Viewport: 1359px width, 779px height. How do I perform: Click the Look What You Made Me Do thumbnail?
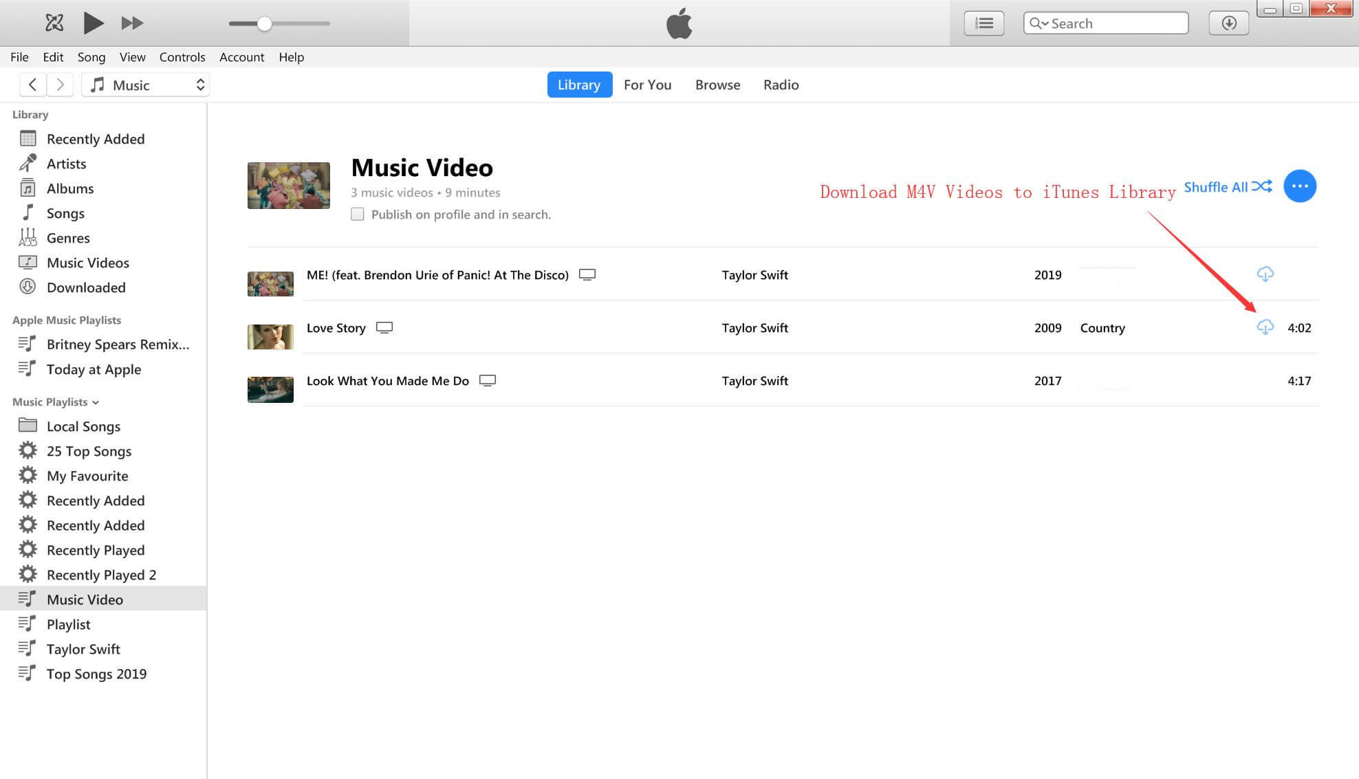click(x=270, y=380)
